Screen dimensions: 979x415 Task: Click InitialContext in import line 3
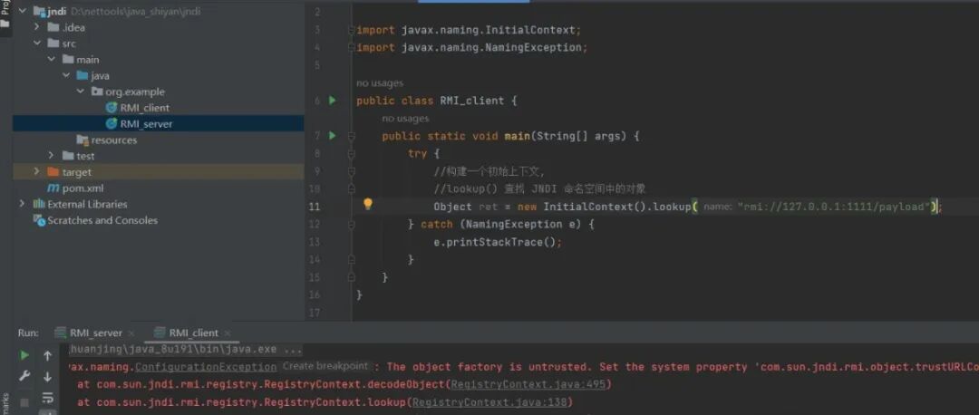click(531, 30)
